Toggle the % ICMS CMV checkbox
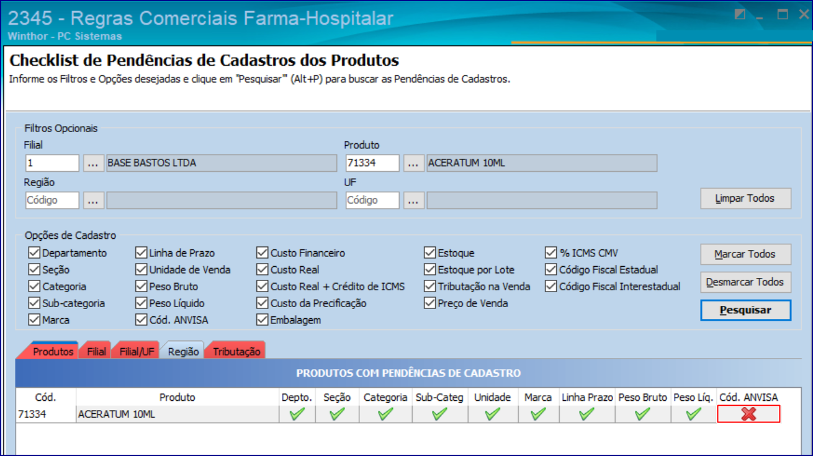Viewport: 813px width, 456px height. click(x=550, y=253)
